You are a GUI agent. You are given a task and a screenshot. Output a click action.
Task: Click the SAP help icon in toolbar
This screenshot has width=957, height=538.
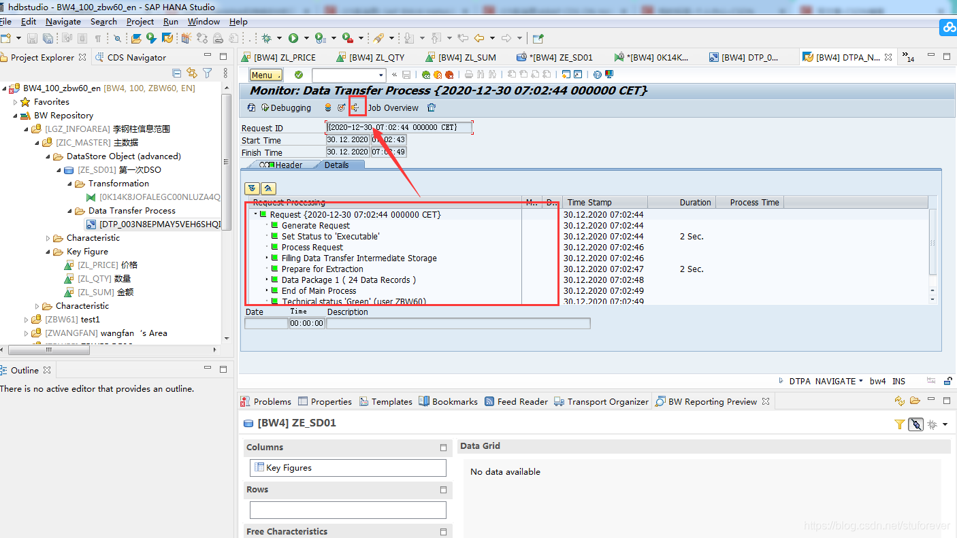(x=597, y=75)
